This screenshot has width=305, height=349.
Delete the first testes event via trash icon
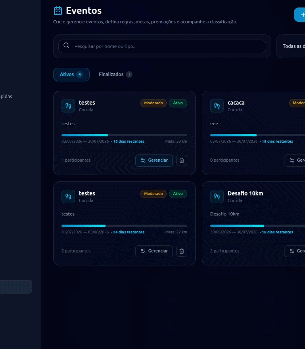point(182,160)
